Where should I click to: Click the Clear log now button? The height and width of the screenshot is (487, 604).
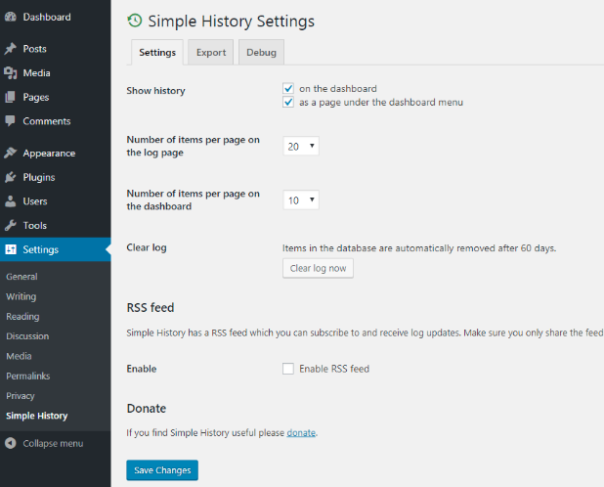coord(318,268)
